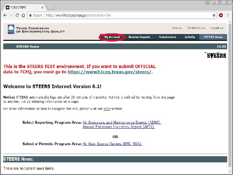Open the My Account menu item

112,37
